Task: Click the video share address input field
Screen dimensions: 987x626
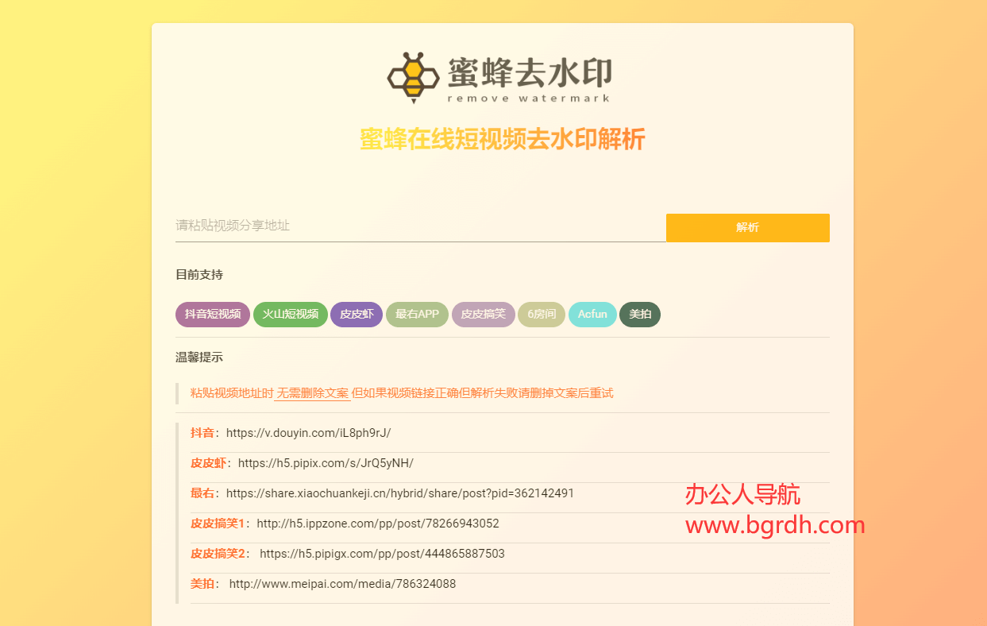Action: tap(420, 226)
